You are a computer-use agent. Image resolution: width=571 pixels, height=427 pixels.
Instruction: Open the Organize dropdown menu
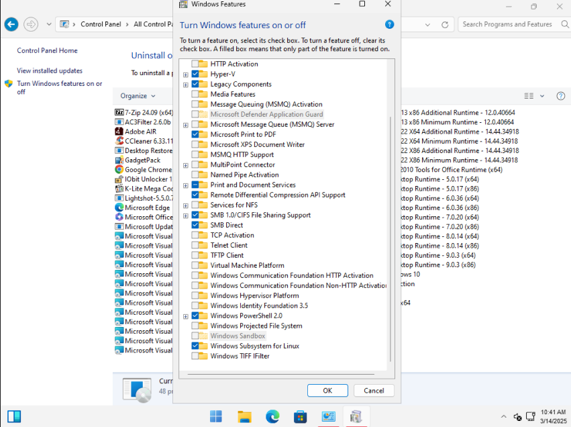click(138, 96)
